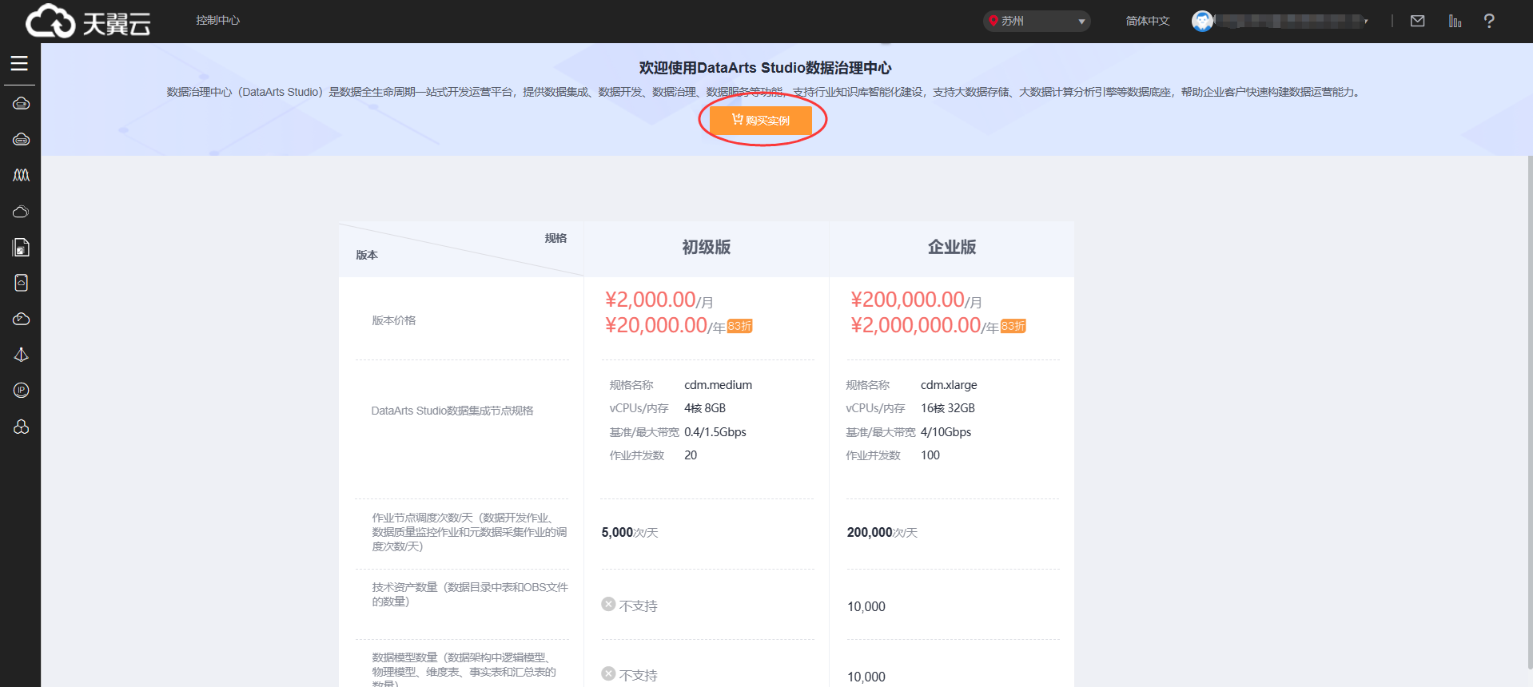Click the 技术资产数量 row label
Viewport: 1533px width, 687px height.
point(470,594)
